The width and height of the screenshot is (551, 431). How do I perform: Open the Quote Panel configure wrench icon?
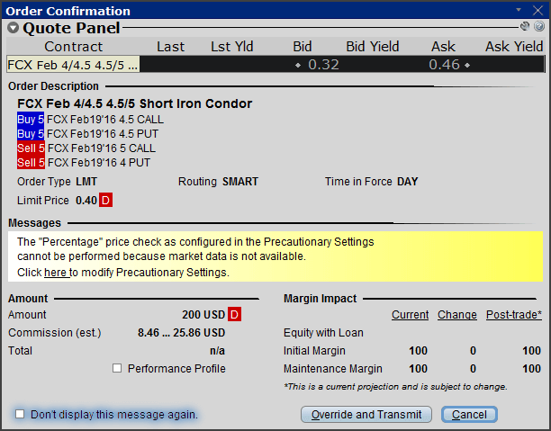click(x=525, y=26)
